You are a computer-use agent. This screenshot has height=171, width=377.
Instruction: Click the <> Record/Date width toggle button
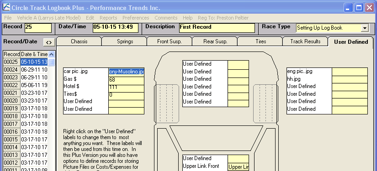point(49,42)
